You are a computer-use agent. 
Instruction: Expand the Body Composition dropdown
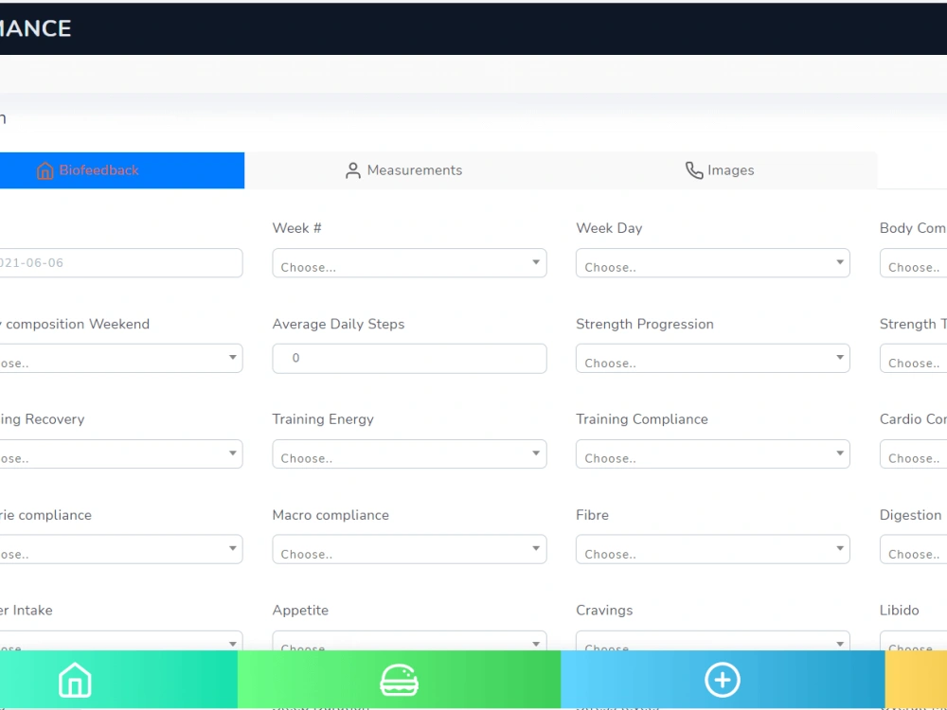[x=913, y=263]
